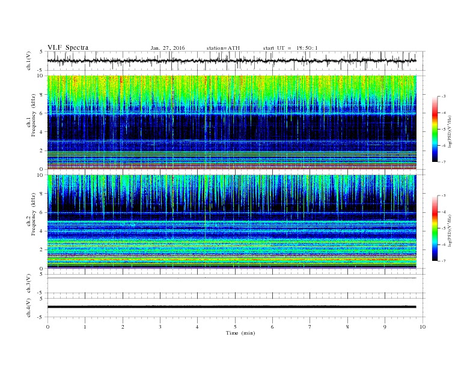Click time axis tick label "3"
This screenshot has height=367, width=476.
[x=160, y=327]
